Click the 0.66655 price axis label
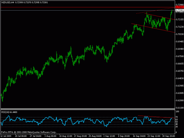The height and width of the screenshot is (138, 184). pos(180,64)
